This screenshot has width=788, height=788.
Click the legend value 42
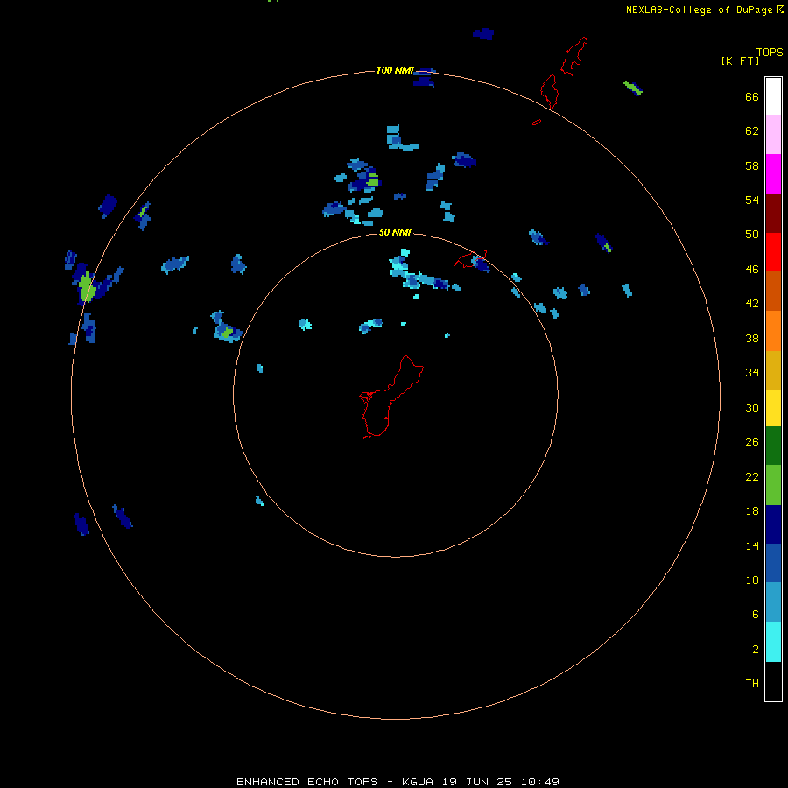pos(752,304)
